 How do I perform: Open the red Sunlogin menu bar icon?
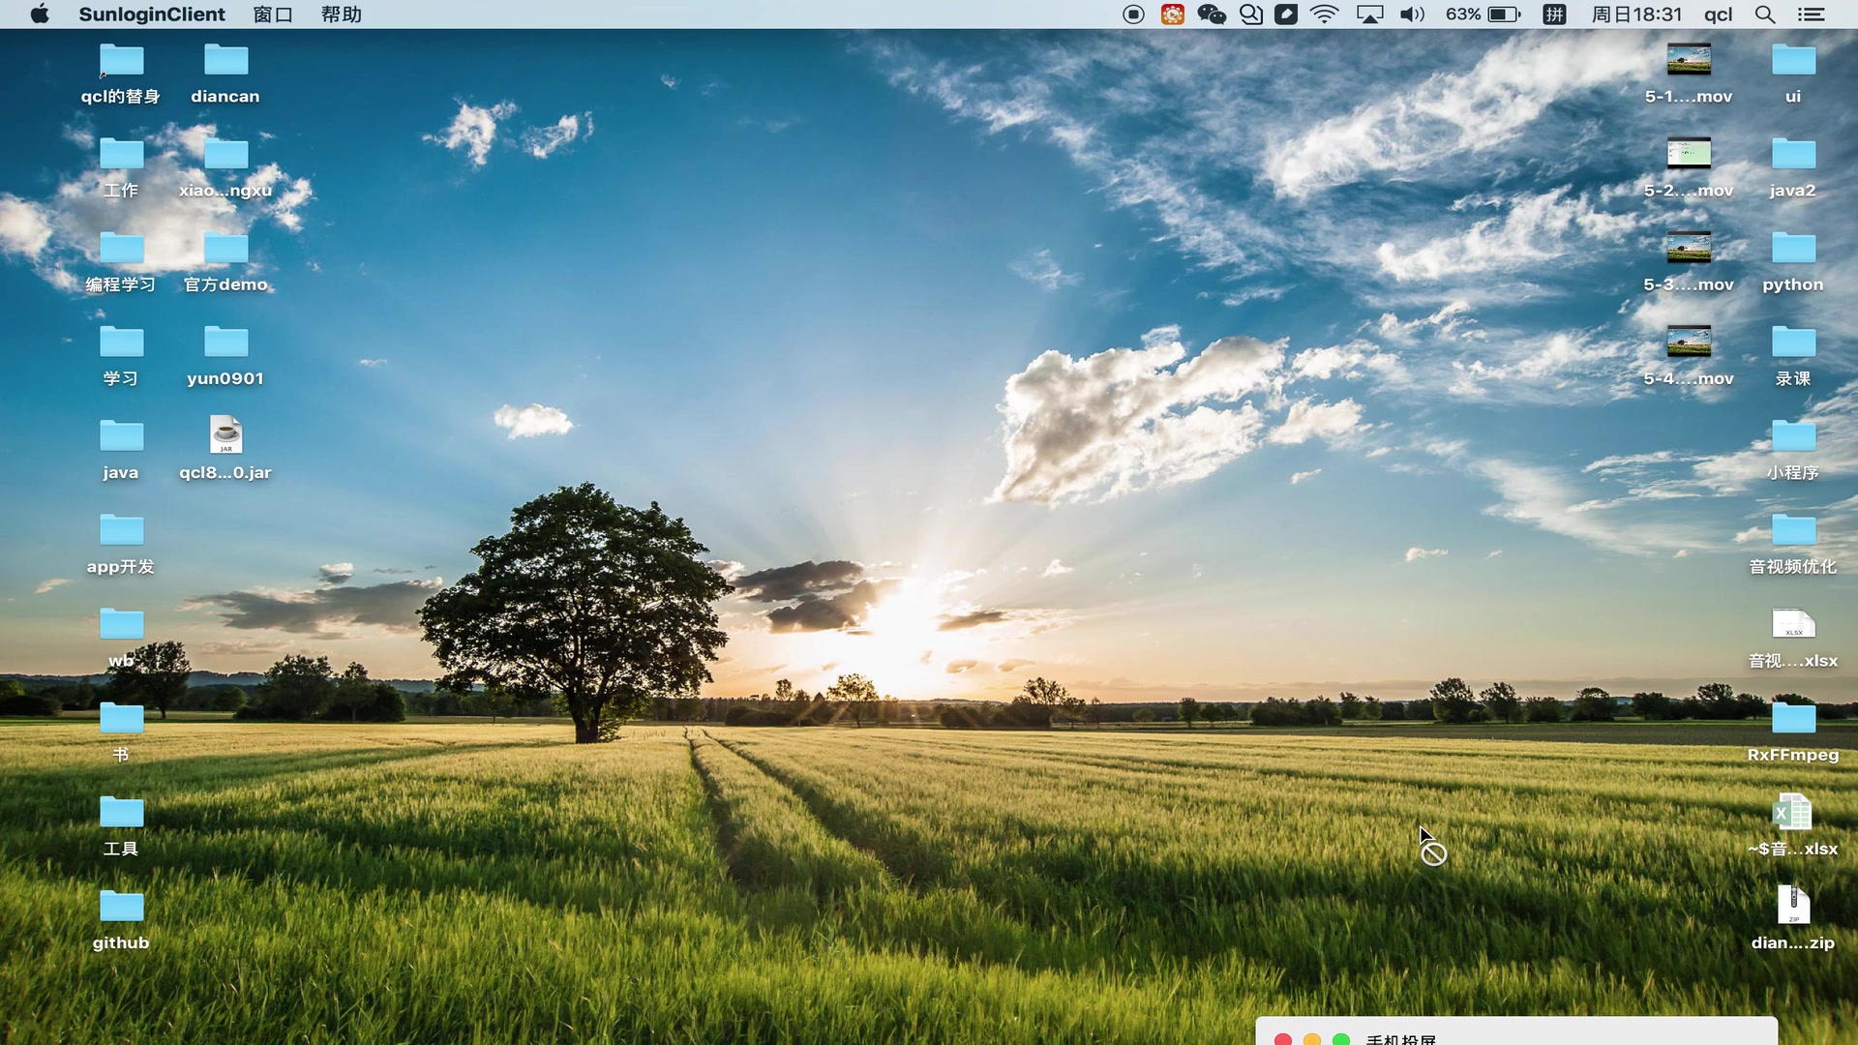[x=1173, y=15]
